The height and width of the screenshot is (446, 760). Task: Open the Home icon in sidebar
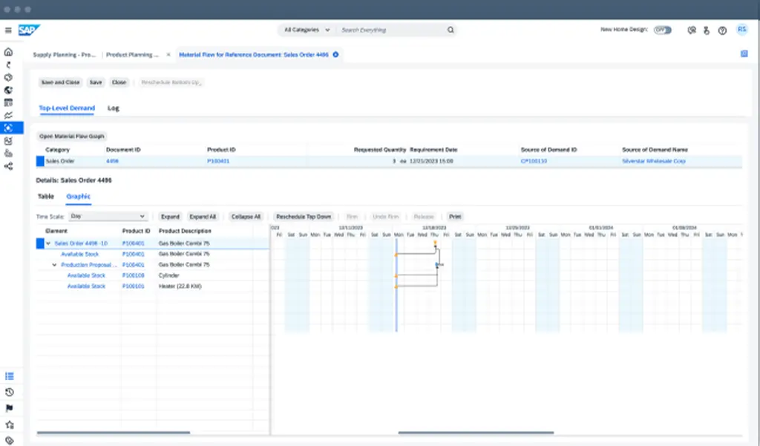coord(8,52)
